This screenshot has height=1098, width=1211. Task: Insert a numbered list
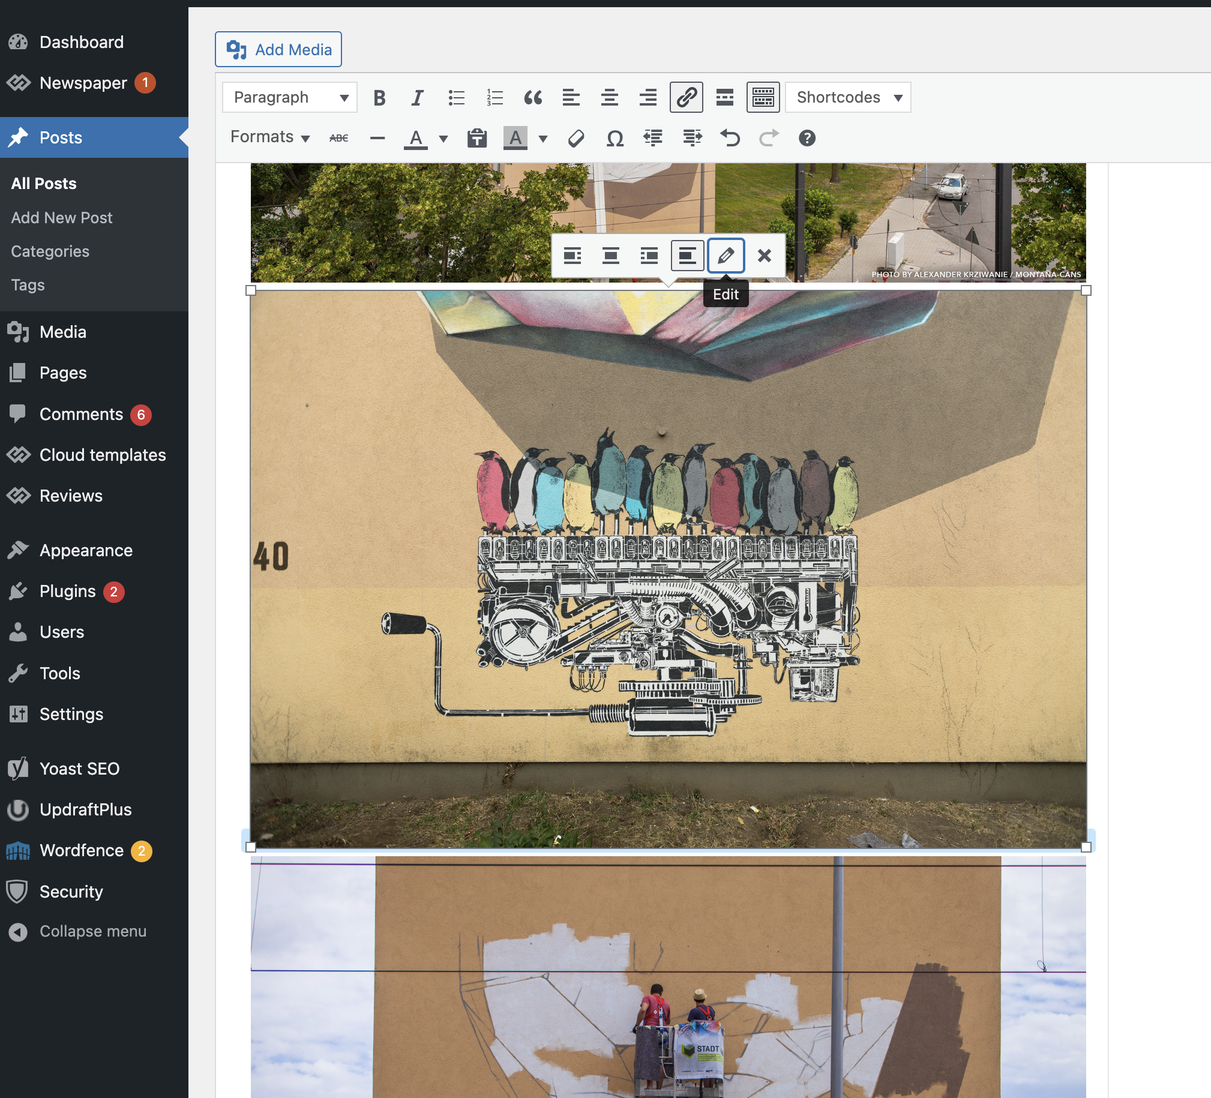coord(494,97)
